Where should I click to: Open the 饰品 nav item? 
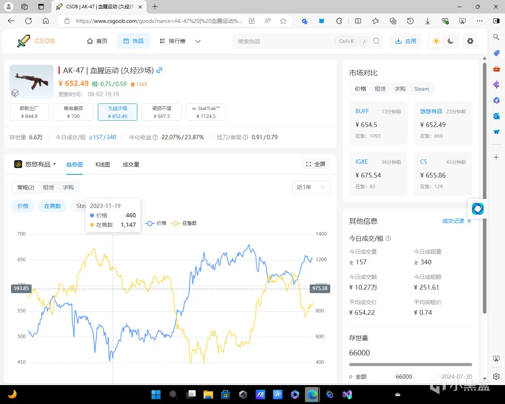pos(133,41)
